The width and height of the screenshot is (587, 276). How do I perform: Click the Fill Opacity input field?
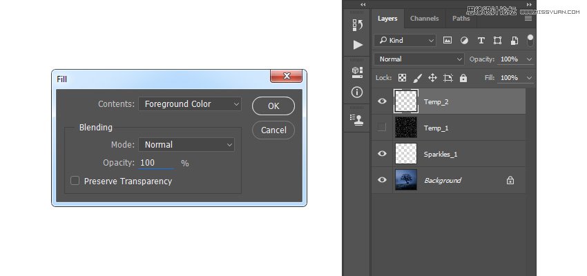[156, 163]
